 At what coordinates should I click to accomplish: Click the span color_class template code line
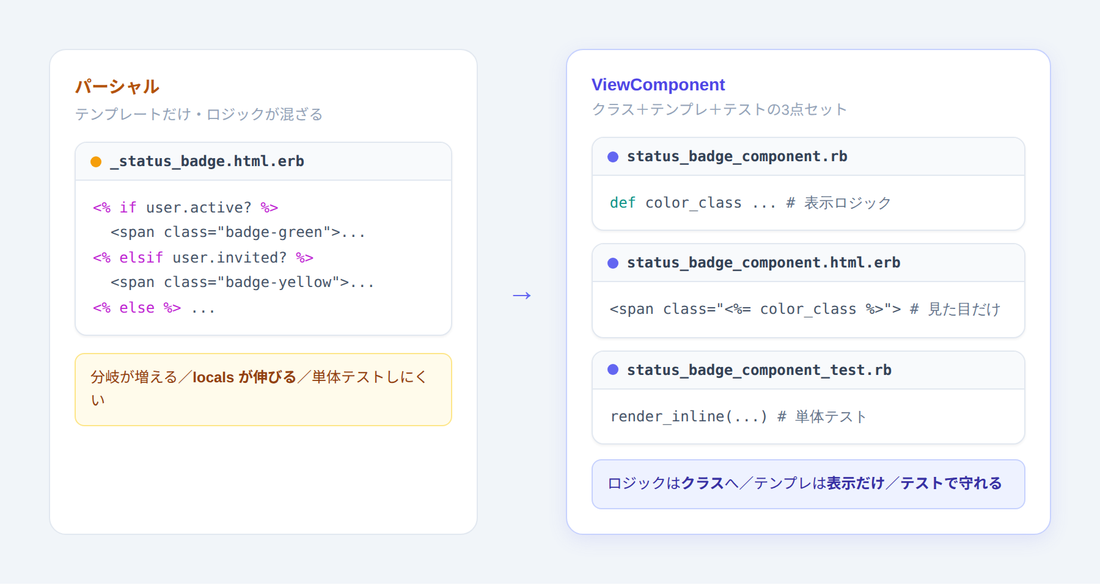click(805, 309)
